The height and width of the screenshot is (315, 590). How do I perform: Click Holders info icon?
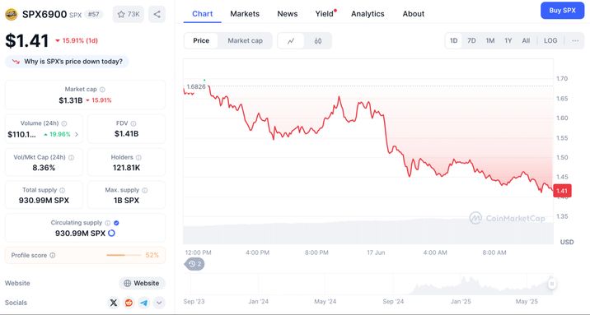coord(138,158)
